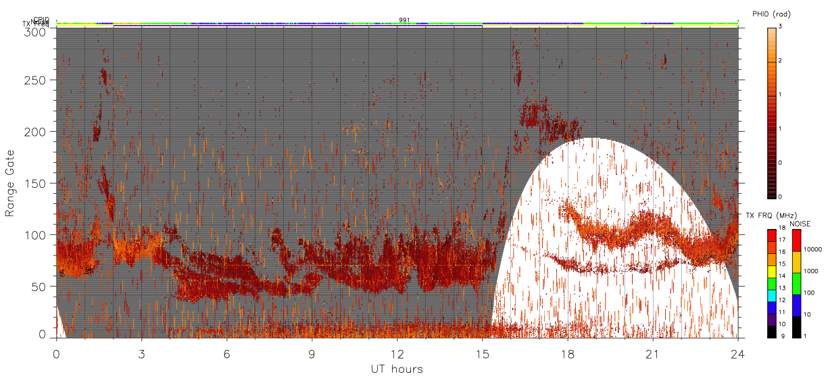Viewport: 830px width, 383px height.
Task: Click the Range Gate axis title
Action: [10, 184]
